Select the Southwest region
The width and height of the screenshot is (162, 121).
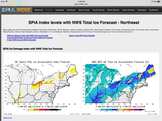point(154,10)
